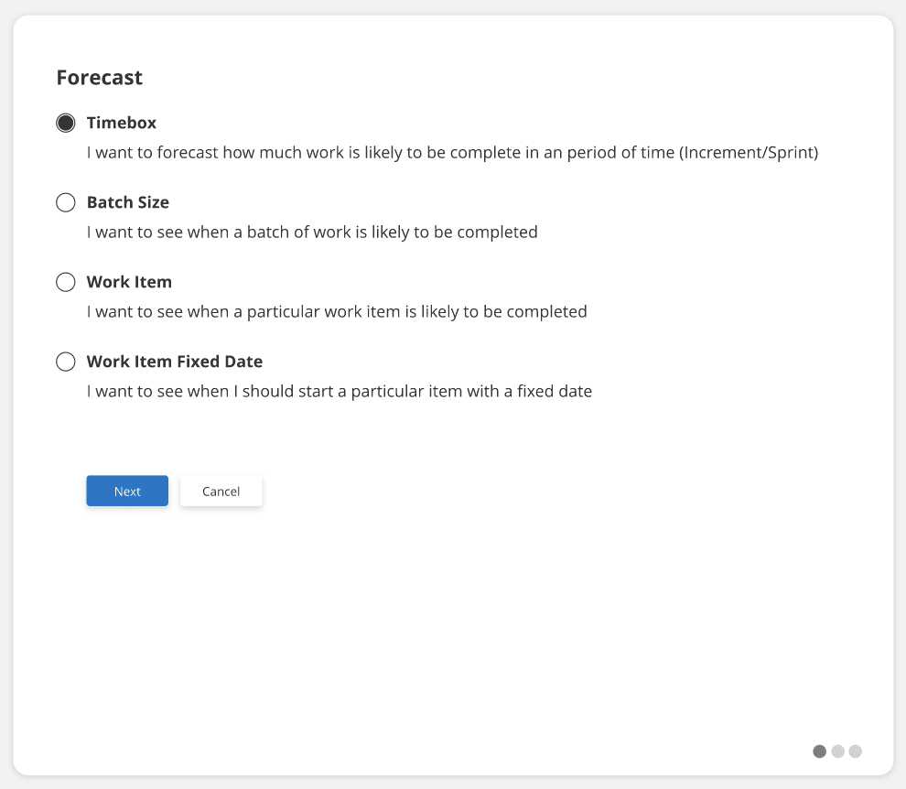
Task: Go to the second step indicator dot
Action: coord(837,751)
